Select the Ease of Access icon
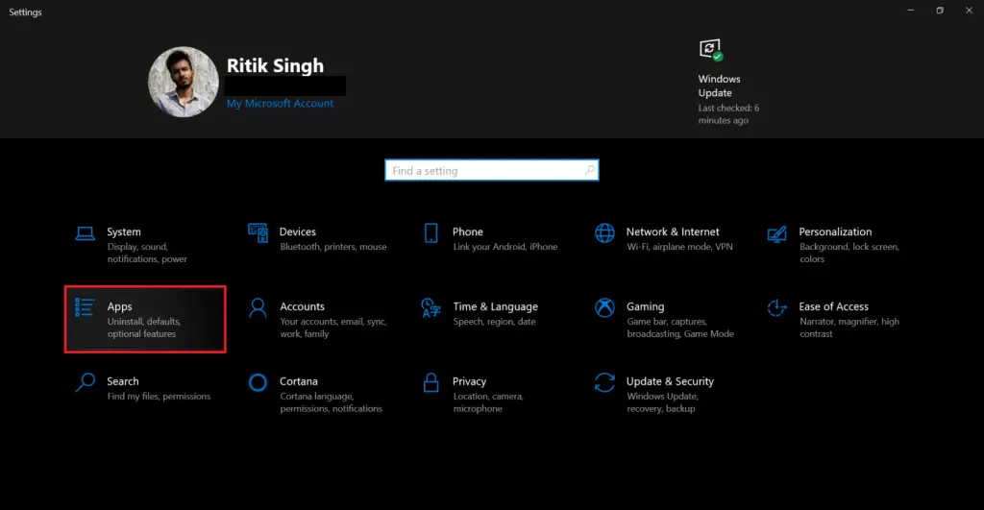984x510 pixels. click(776, 307)
